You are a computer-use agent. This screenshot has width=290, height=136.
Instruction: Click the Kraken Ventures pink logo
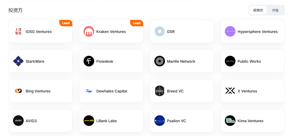click(x=89, y=31)
